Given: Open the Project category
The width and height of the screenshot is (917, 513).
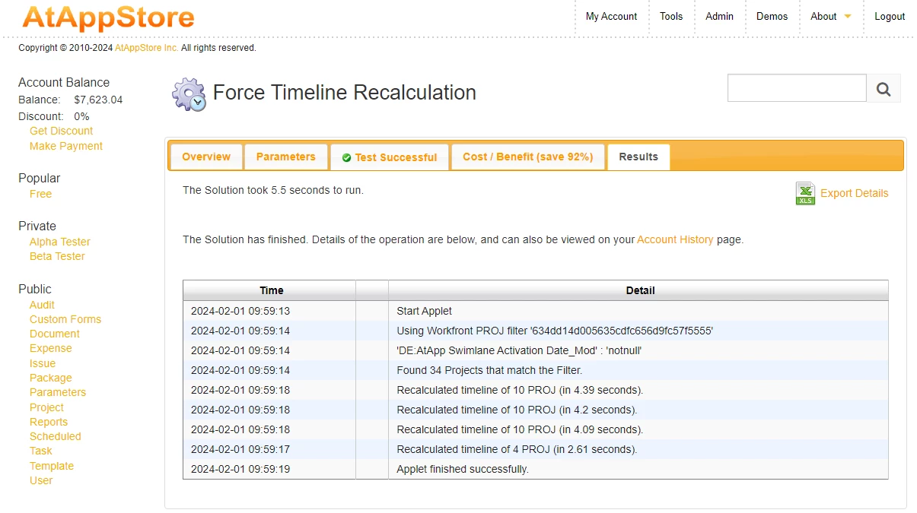Looking at the screenshot, I should 46,407.
